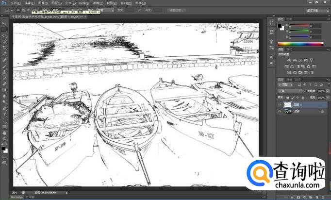
Task: Select the Healing Brush tool
Action: (4, 60)
